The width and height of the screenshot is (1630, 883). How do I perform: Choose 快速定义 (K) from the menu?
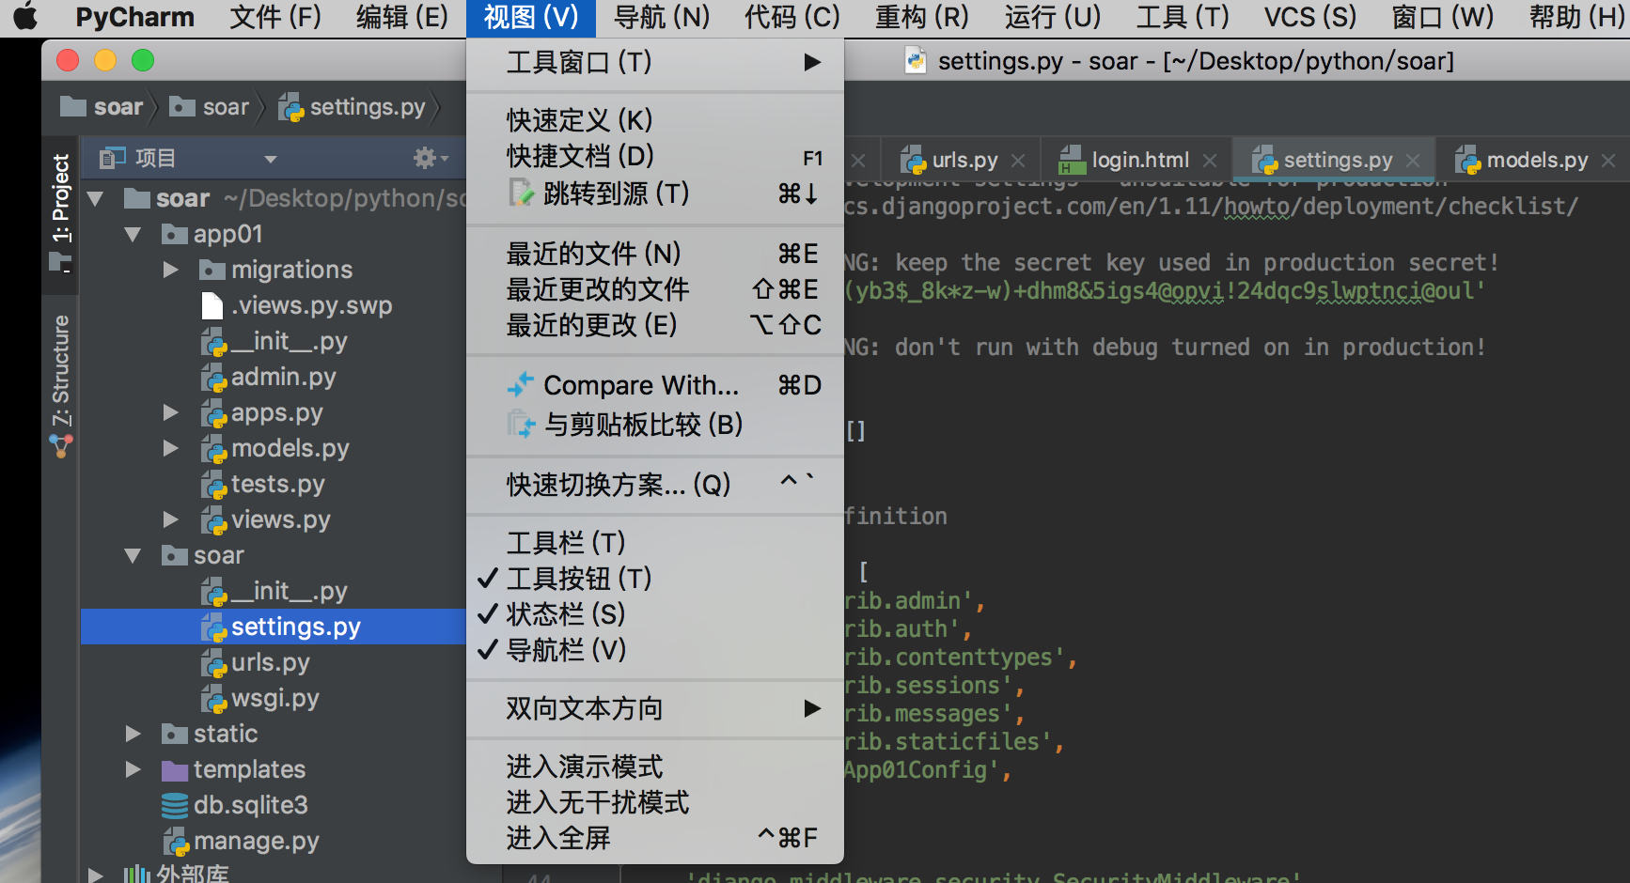[x=655, y=120]
